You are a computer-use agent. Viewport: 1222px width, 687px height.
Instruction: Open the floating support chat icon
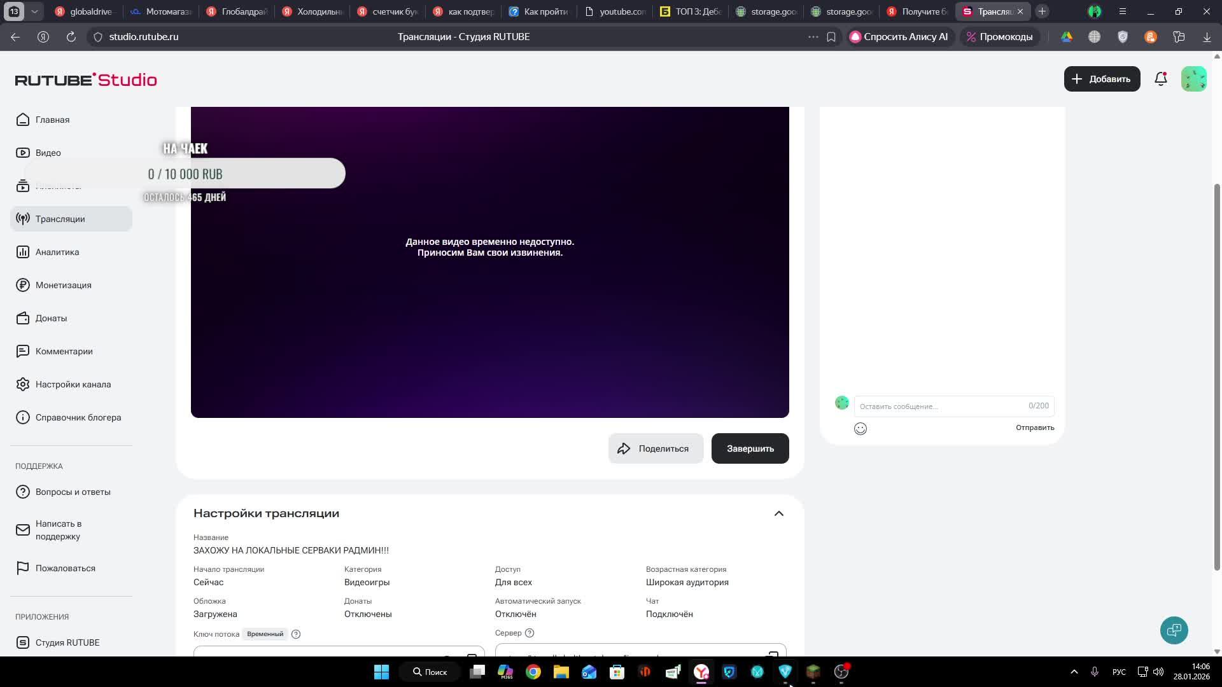click(x=1174, y=630)
